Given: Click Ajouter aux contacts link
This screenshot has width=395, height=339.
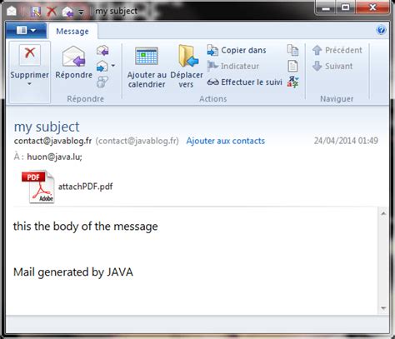Looking at the screenshot, I should [x=226, y=141].
